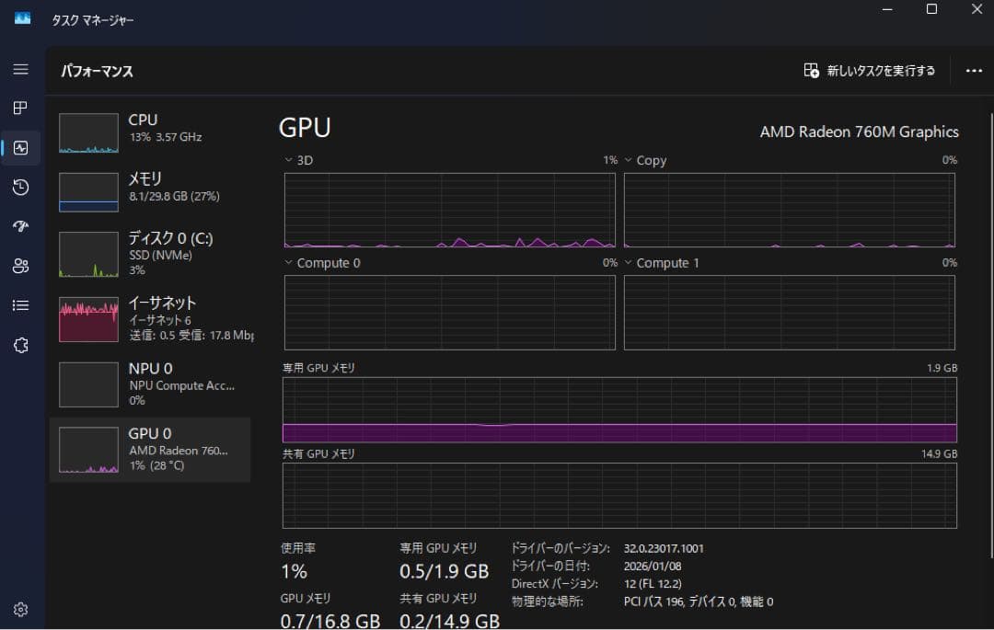Open the Startup apps view
Screen dimensions: 994x630
pos(20,226)
